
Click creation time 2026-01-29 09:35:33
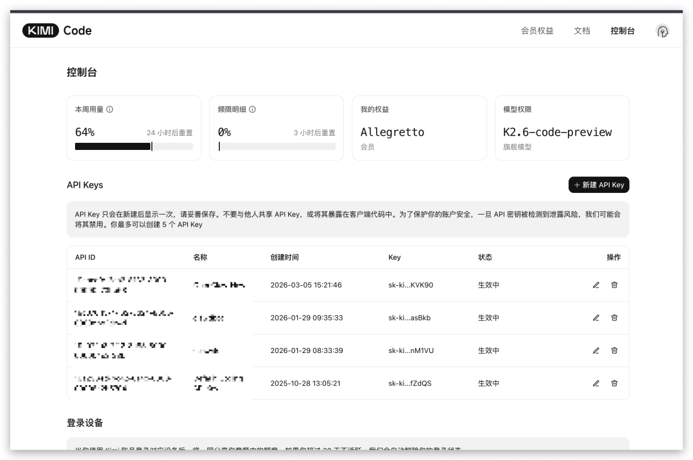[x=306, y=318]
